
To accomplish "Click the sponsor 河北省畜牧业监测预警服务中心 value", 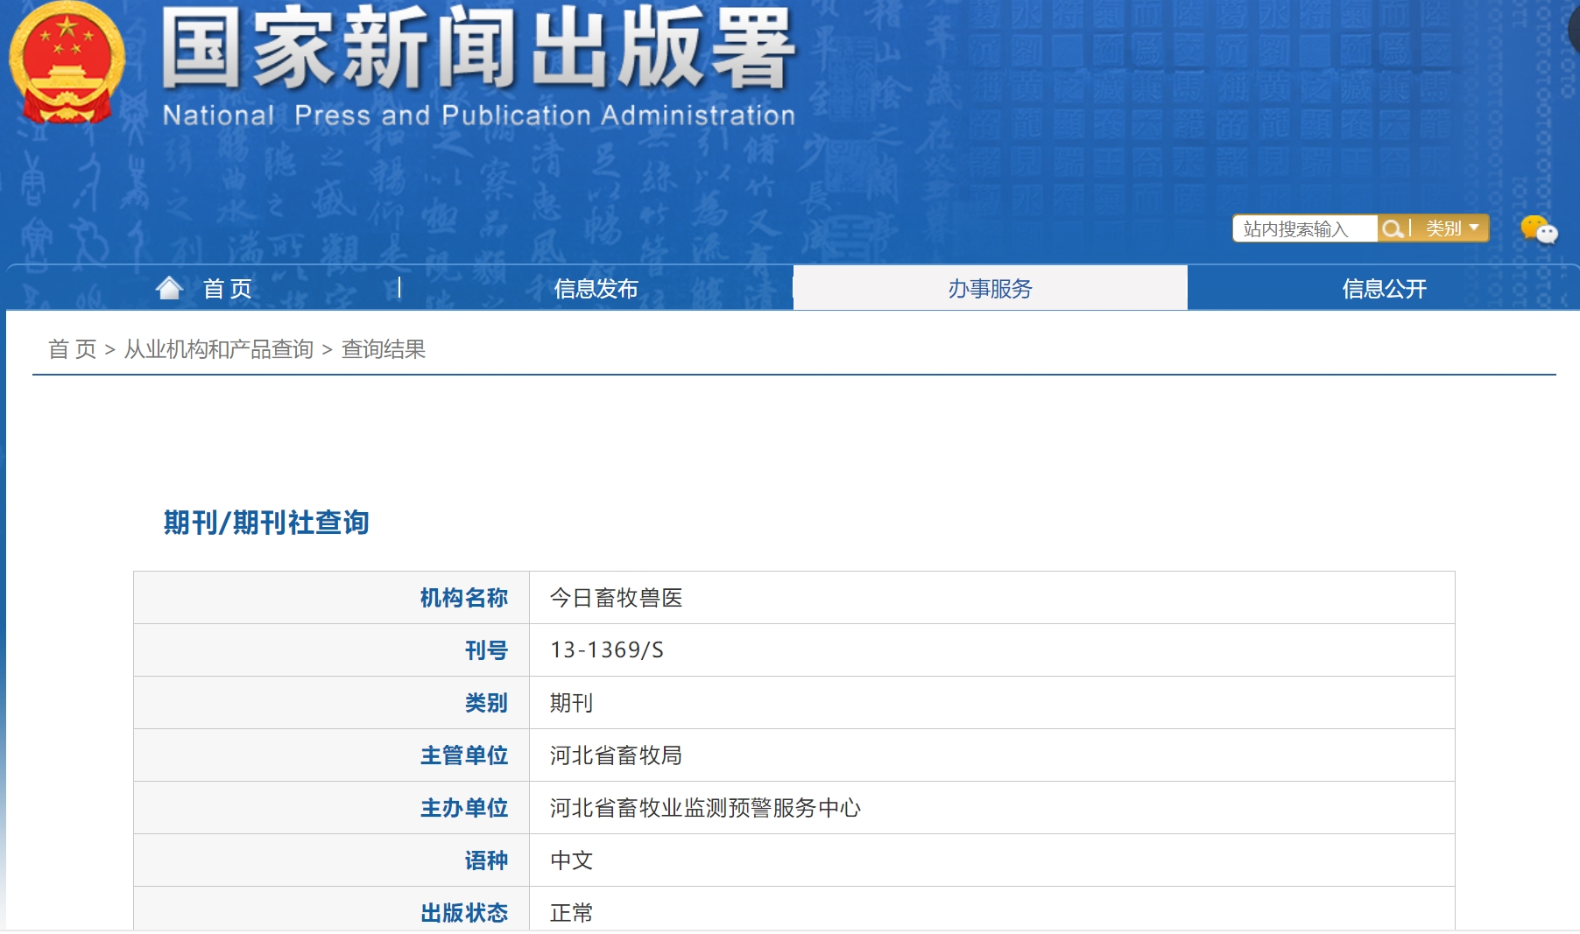I will click(x=705, y=808).
